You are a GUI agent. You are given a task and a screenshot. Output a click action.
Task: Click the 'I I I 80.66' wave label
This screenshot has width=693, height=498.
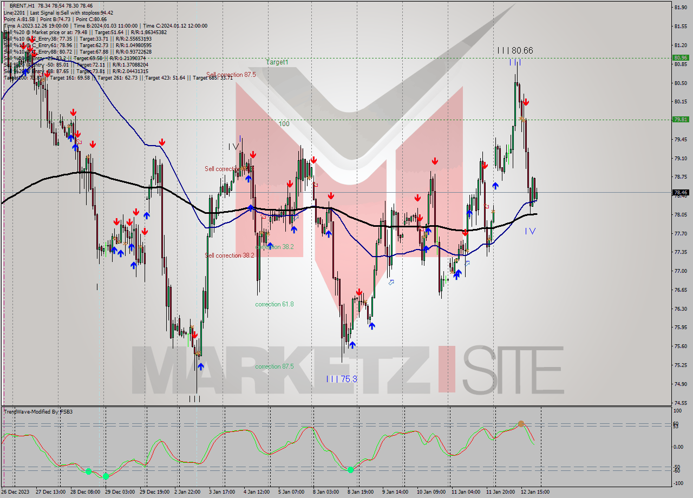coord(515,50)
